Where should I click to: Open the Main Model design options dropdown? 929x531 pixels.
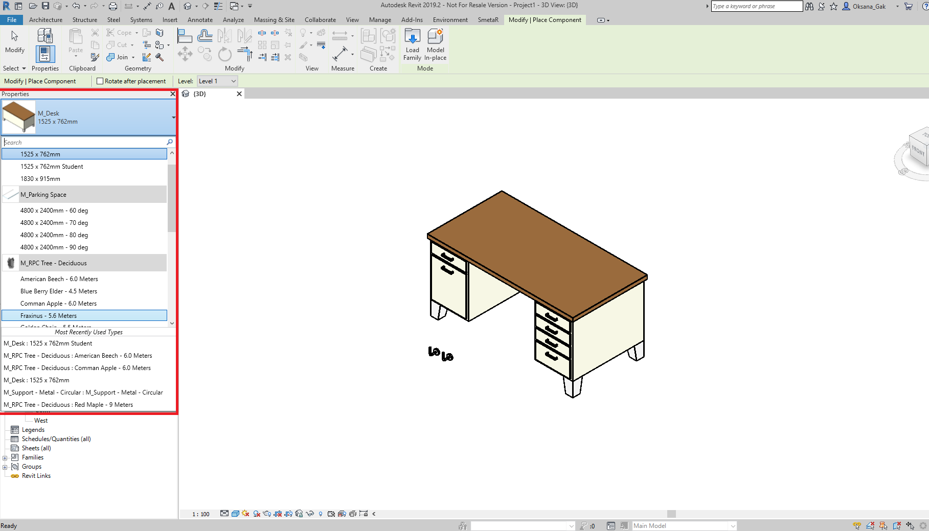(x=684, y=526)
